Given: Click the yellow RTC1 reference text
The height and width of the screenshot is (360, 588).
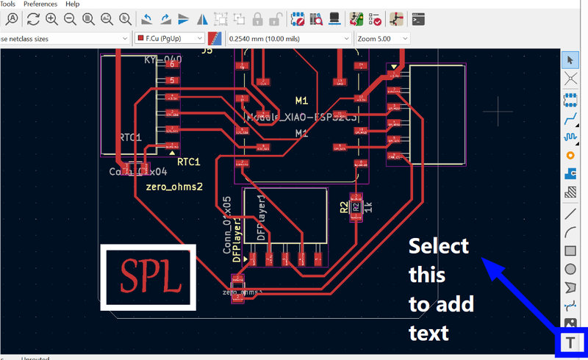Looking at the screenshot, I should (x=189, y=162).
